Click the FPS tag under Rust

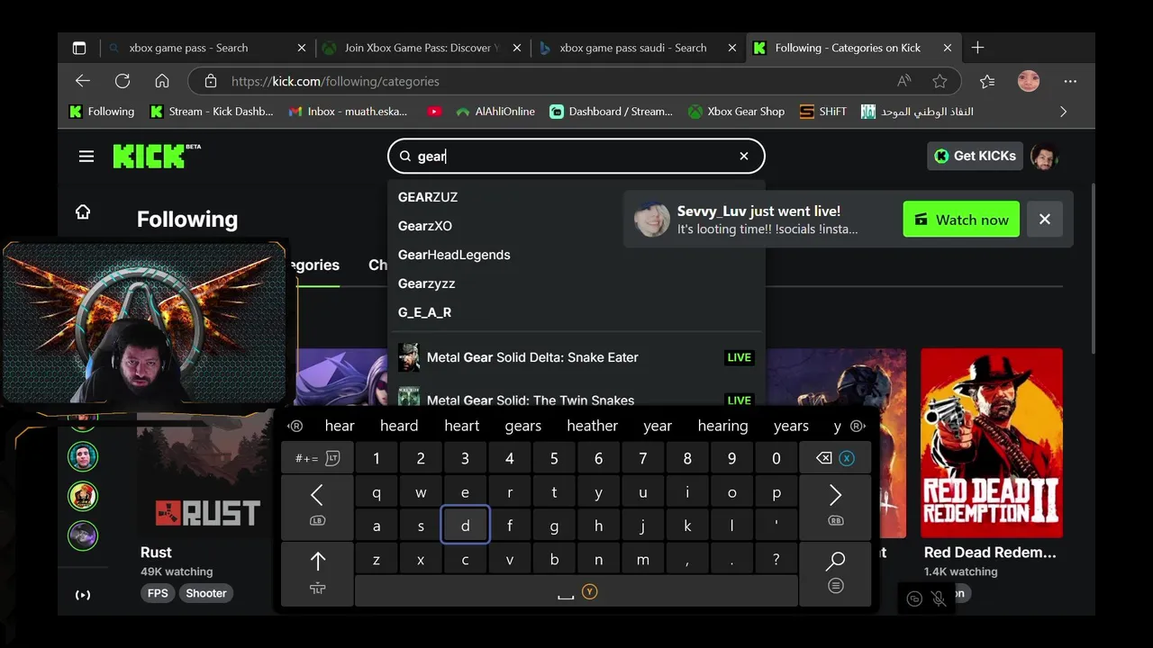point(158,593)
